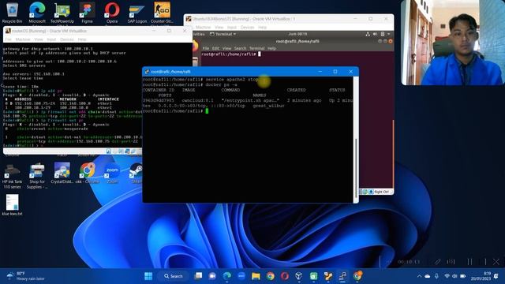The image size is (505, 284).
Task: Open the Counter-Strike GO desktop shortcut
Action: tap(162, 13)
